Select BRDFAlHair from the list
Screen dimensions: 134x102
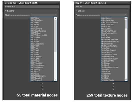[x=35, y=18]
